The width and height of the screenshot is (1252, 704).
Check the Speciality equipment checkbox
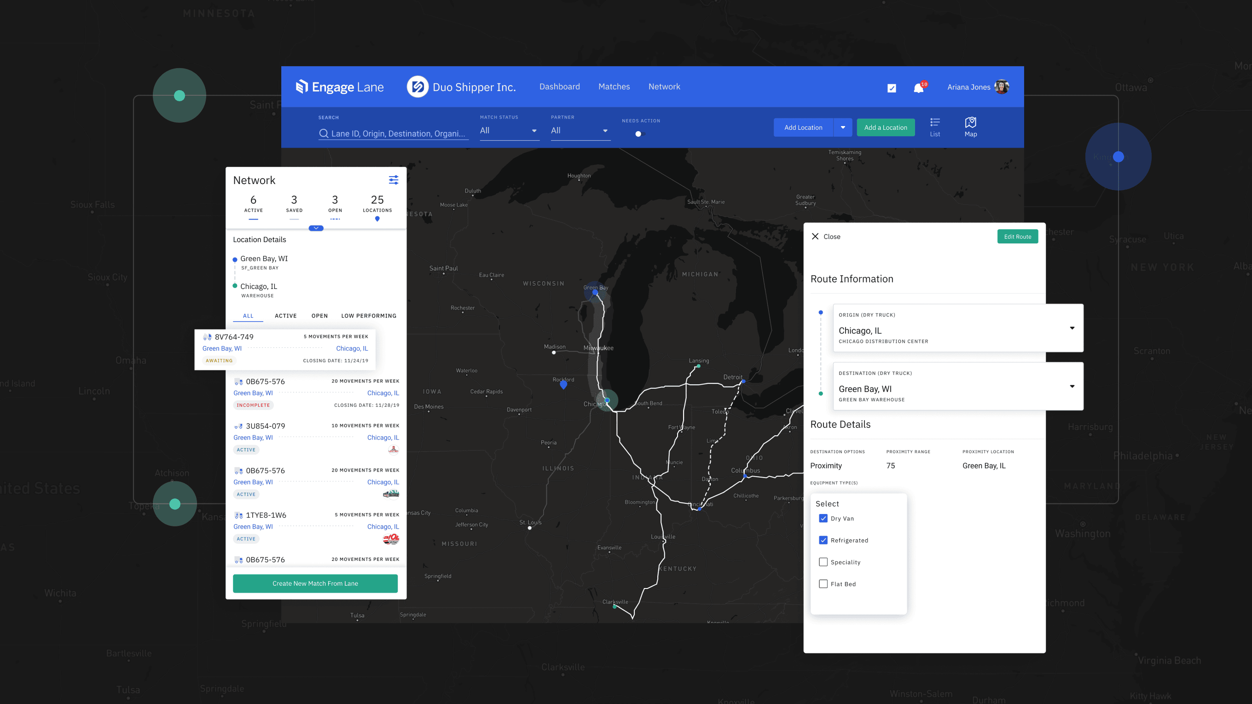(823, 562)
